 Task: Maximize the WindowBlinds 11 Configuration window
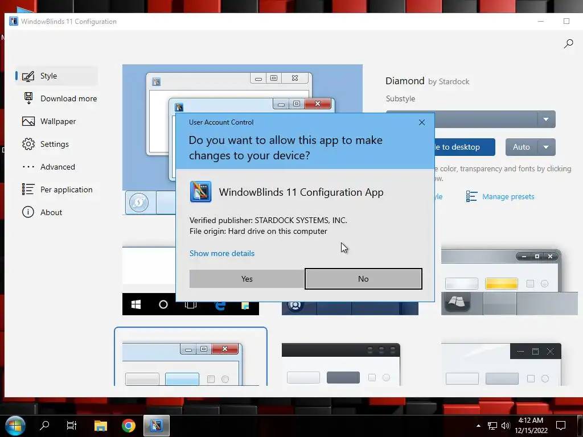(566, 21)
